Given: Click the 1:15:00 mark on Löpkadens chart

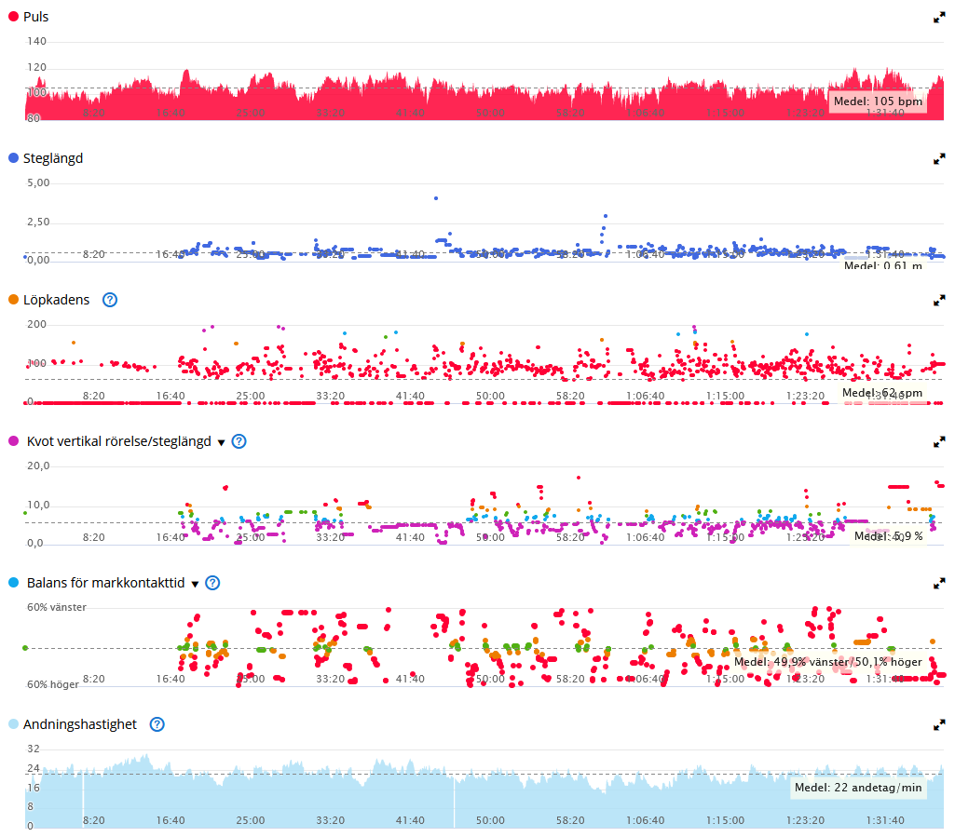Looking at the screenshot, I should pyautogui.click(x=725, y=396).
